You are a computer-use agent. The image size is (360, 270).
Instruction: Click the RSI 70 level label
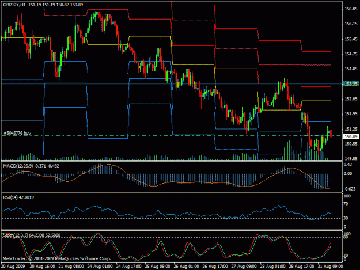coord(346,204)
